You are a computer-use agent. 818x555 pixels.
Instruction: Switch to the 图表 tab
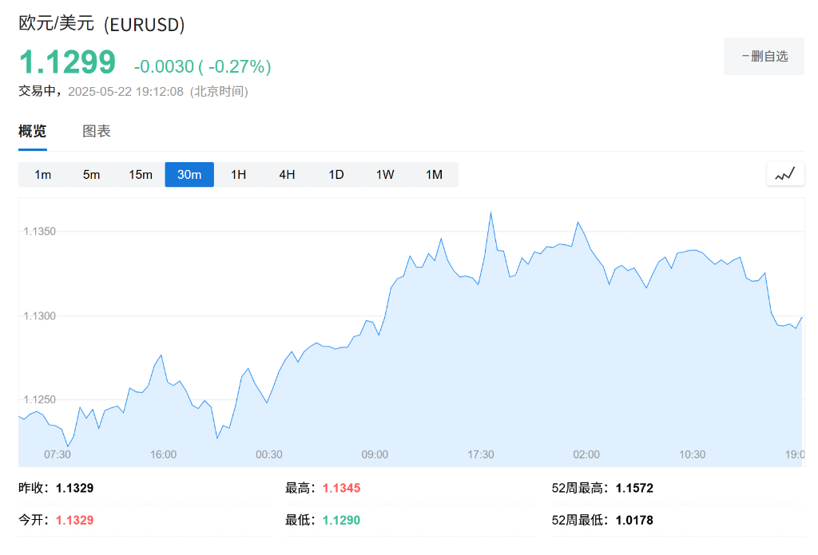pyautogui.click(x=96, y=131)
